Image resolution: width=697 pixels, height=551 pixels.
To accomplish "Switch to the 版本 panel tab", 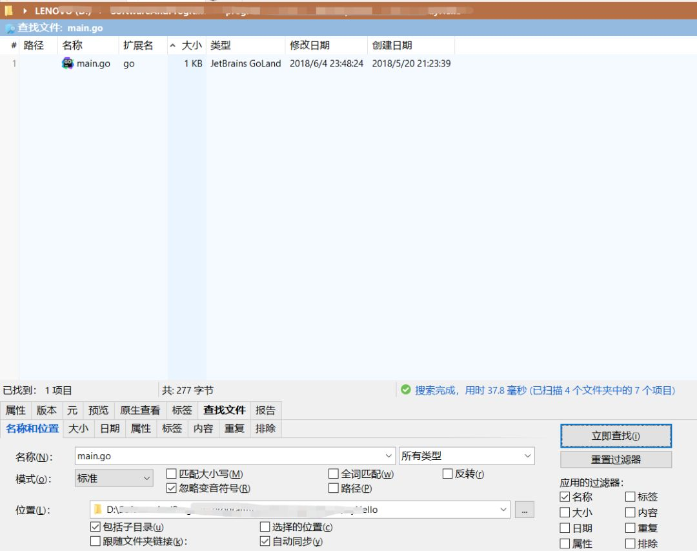I will tap(46, 410).
